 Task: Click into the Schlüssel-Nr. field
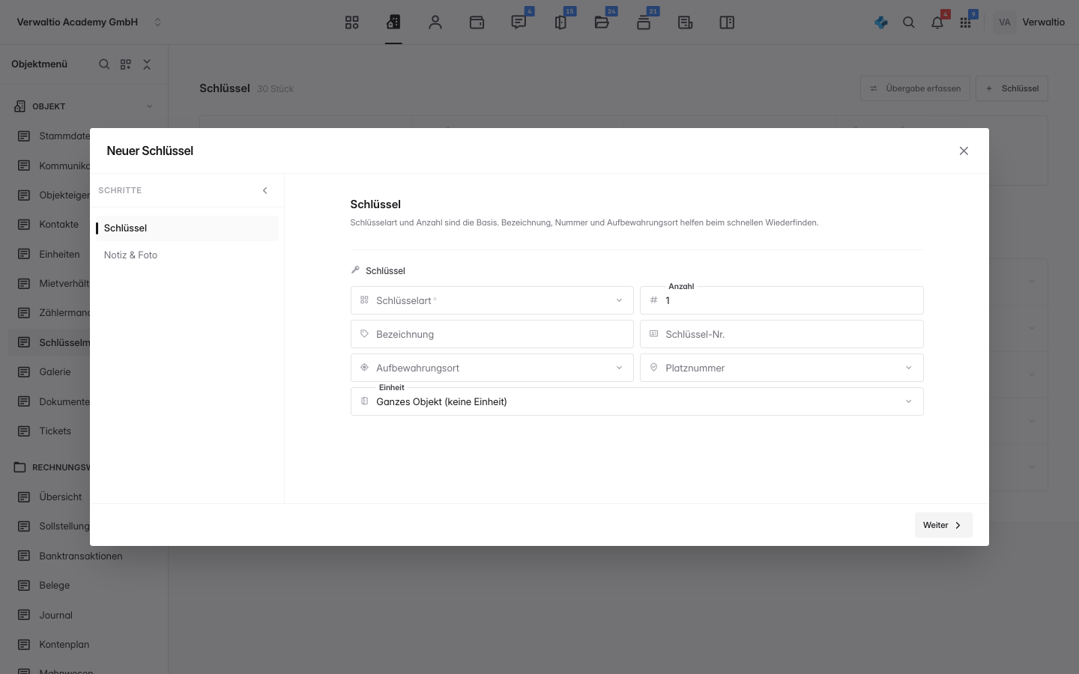(782, 334)
